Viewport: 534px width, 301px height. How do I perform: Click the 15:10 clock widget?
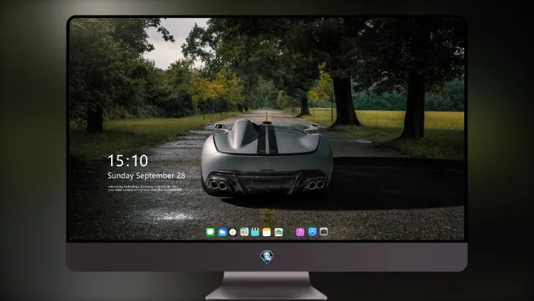coord(128,160)
